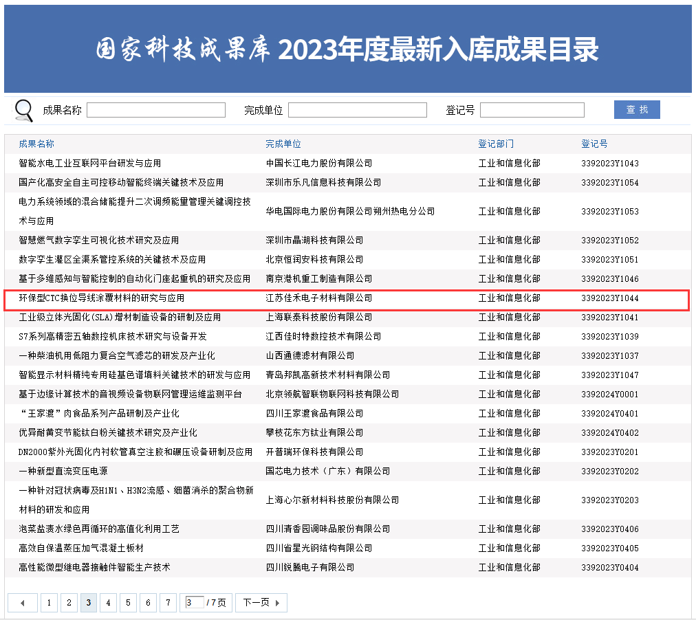Focus the 登记号 search input field
696x620 pixels.
532,110
